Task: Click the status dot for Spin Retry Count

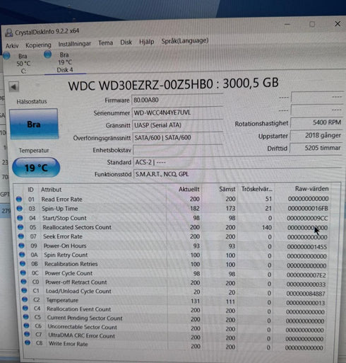Action: [x=22, y=255]
